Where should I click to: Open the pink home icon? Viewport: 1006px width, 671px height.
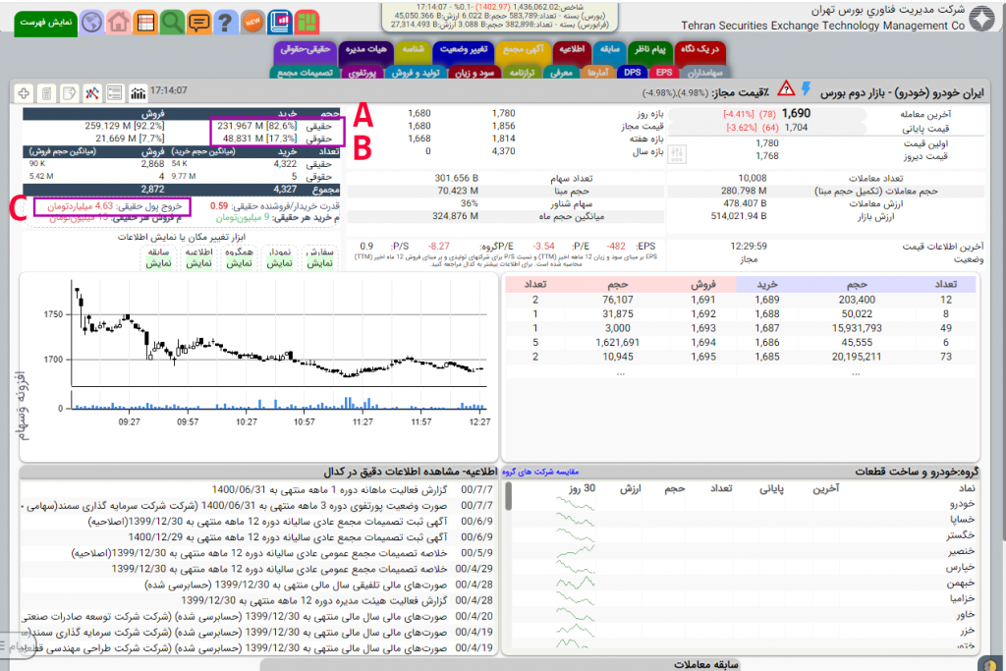[x=118, y=21]
